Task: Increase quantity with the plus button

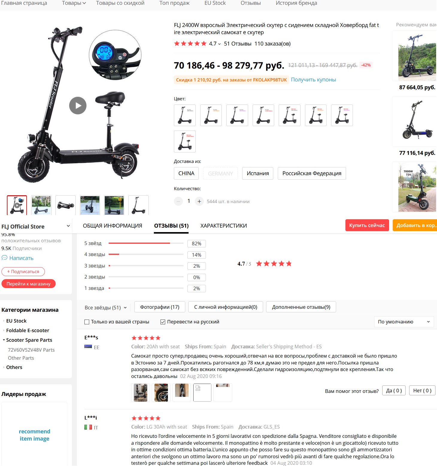Action: click(199, 201)
